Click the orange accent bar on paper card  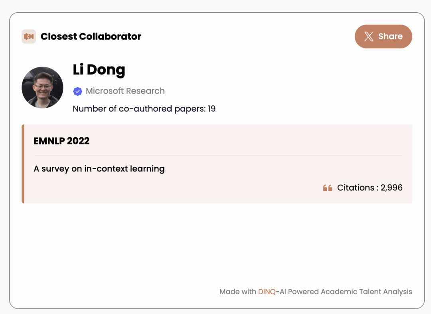point(23,164)
